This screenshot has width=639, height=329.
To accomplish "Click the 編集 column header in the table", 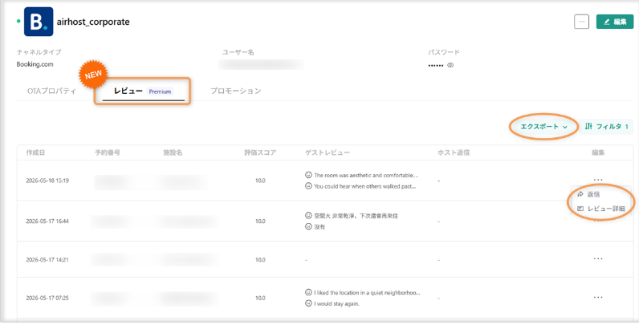I will pyautogui.click(x=598, y=152).
